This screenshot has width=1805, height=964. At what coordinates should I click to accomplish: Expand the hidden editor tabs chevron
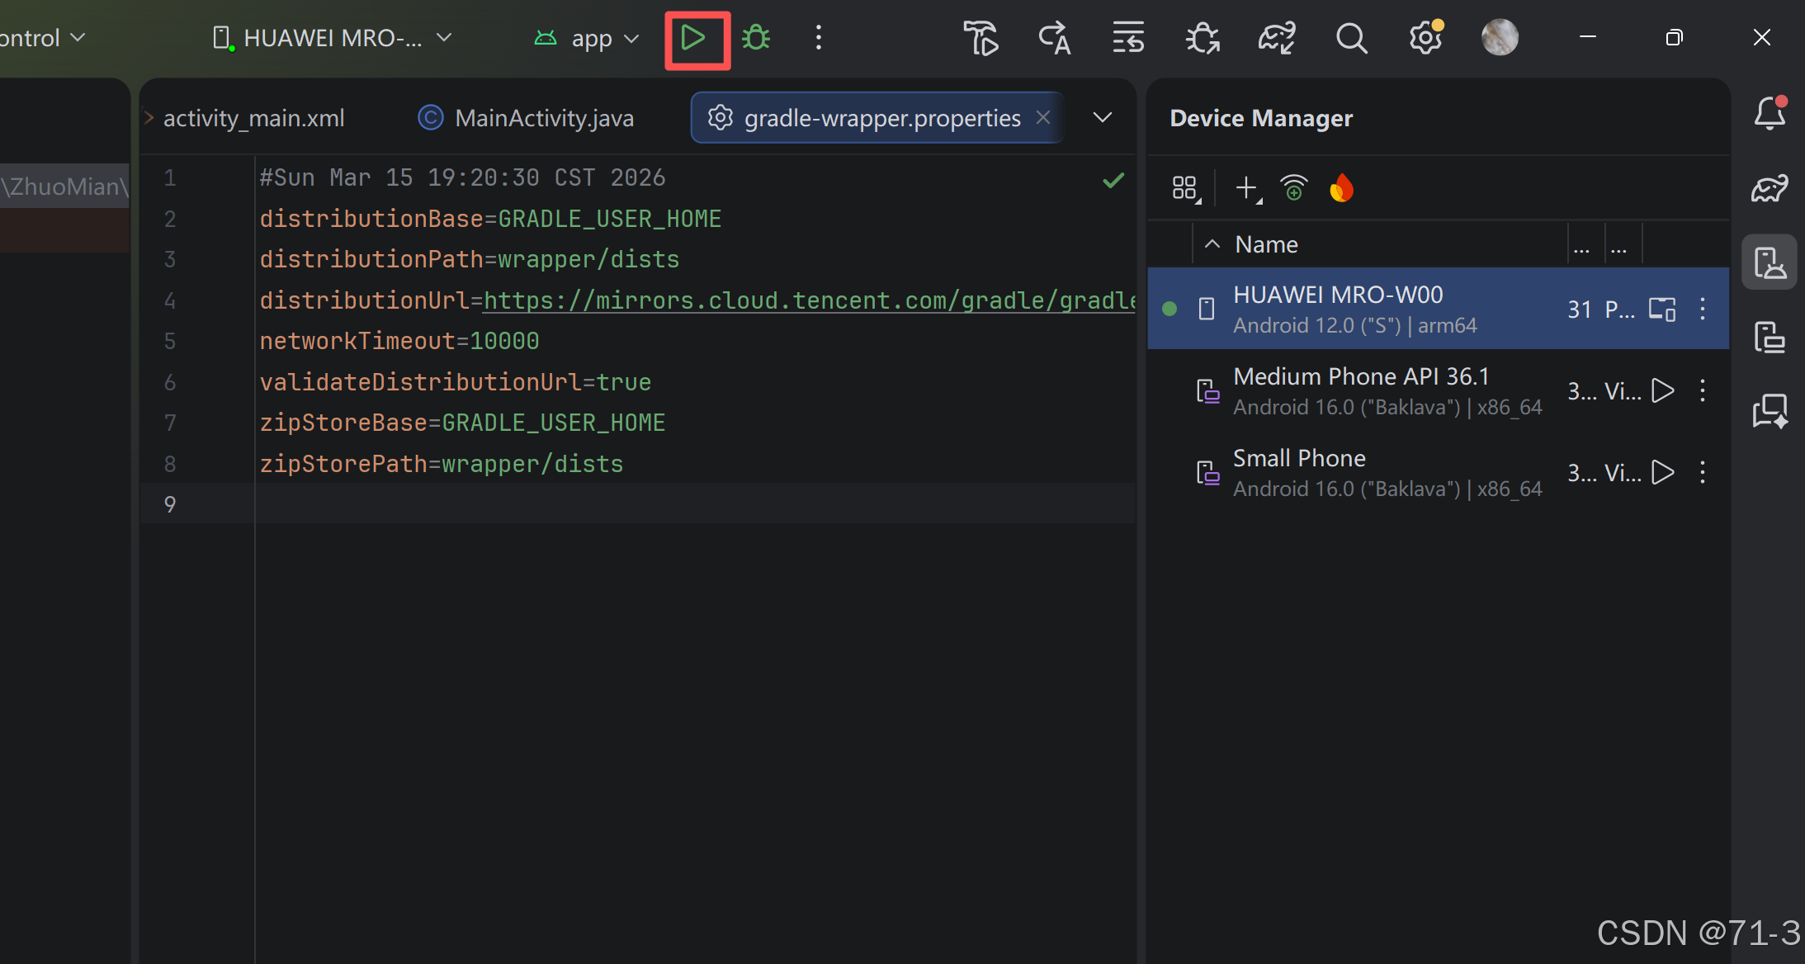[x=1102, y=117]
